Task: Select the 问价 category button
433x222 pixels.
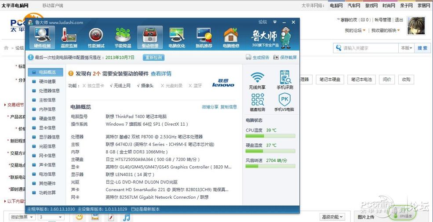Action: pyautogui.click(x=387, y=80)
